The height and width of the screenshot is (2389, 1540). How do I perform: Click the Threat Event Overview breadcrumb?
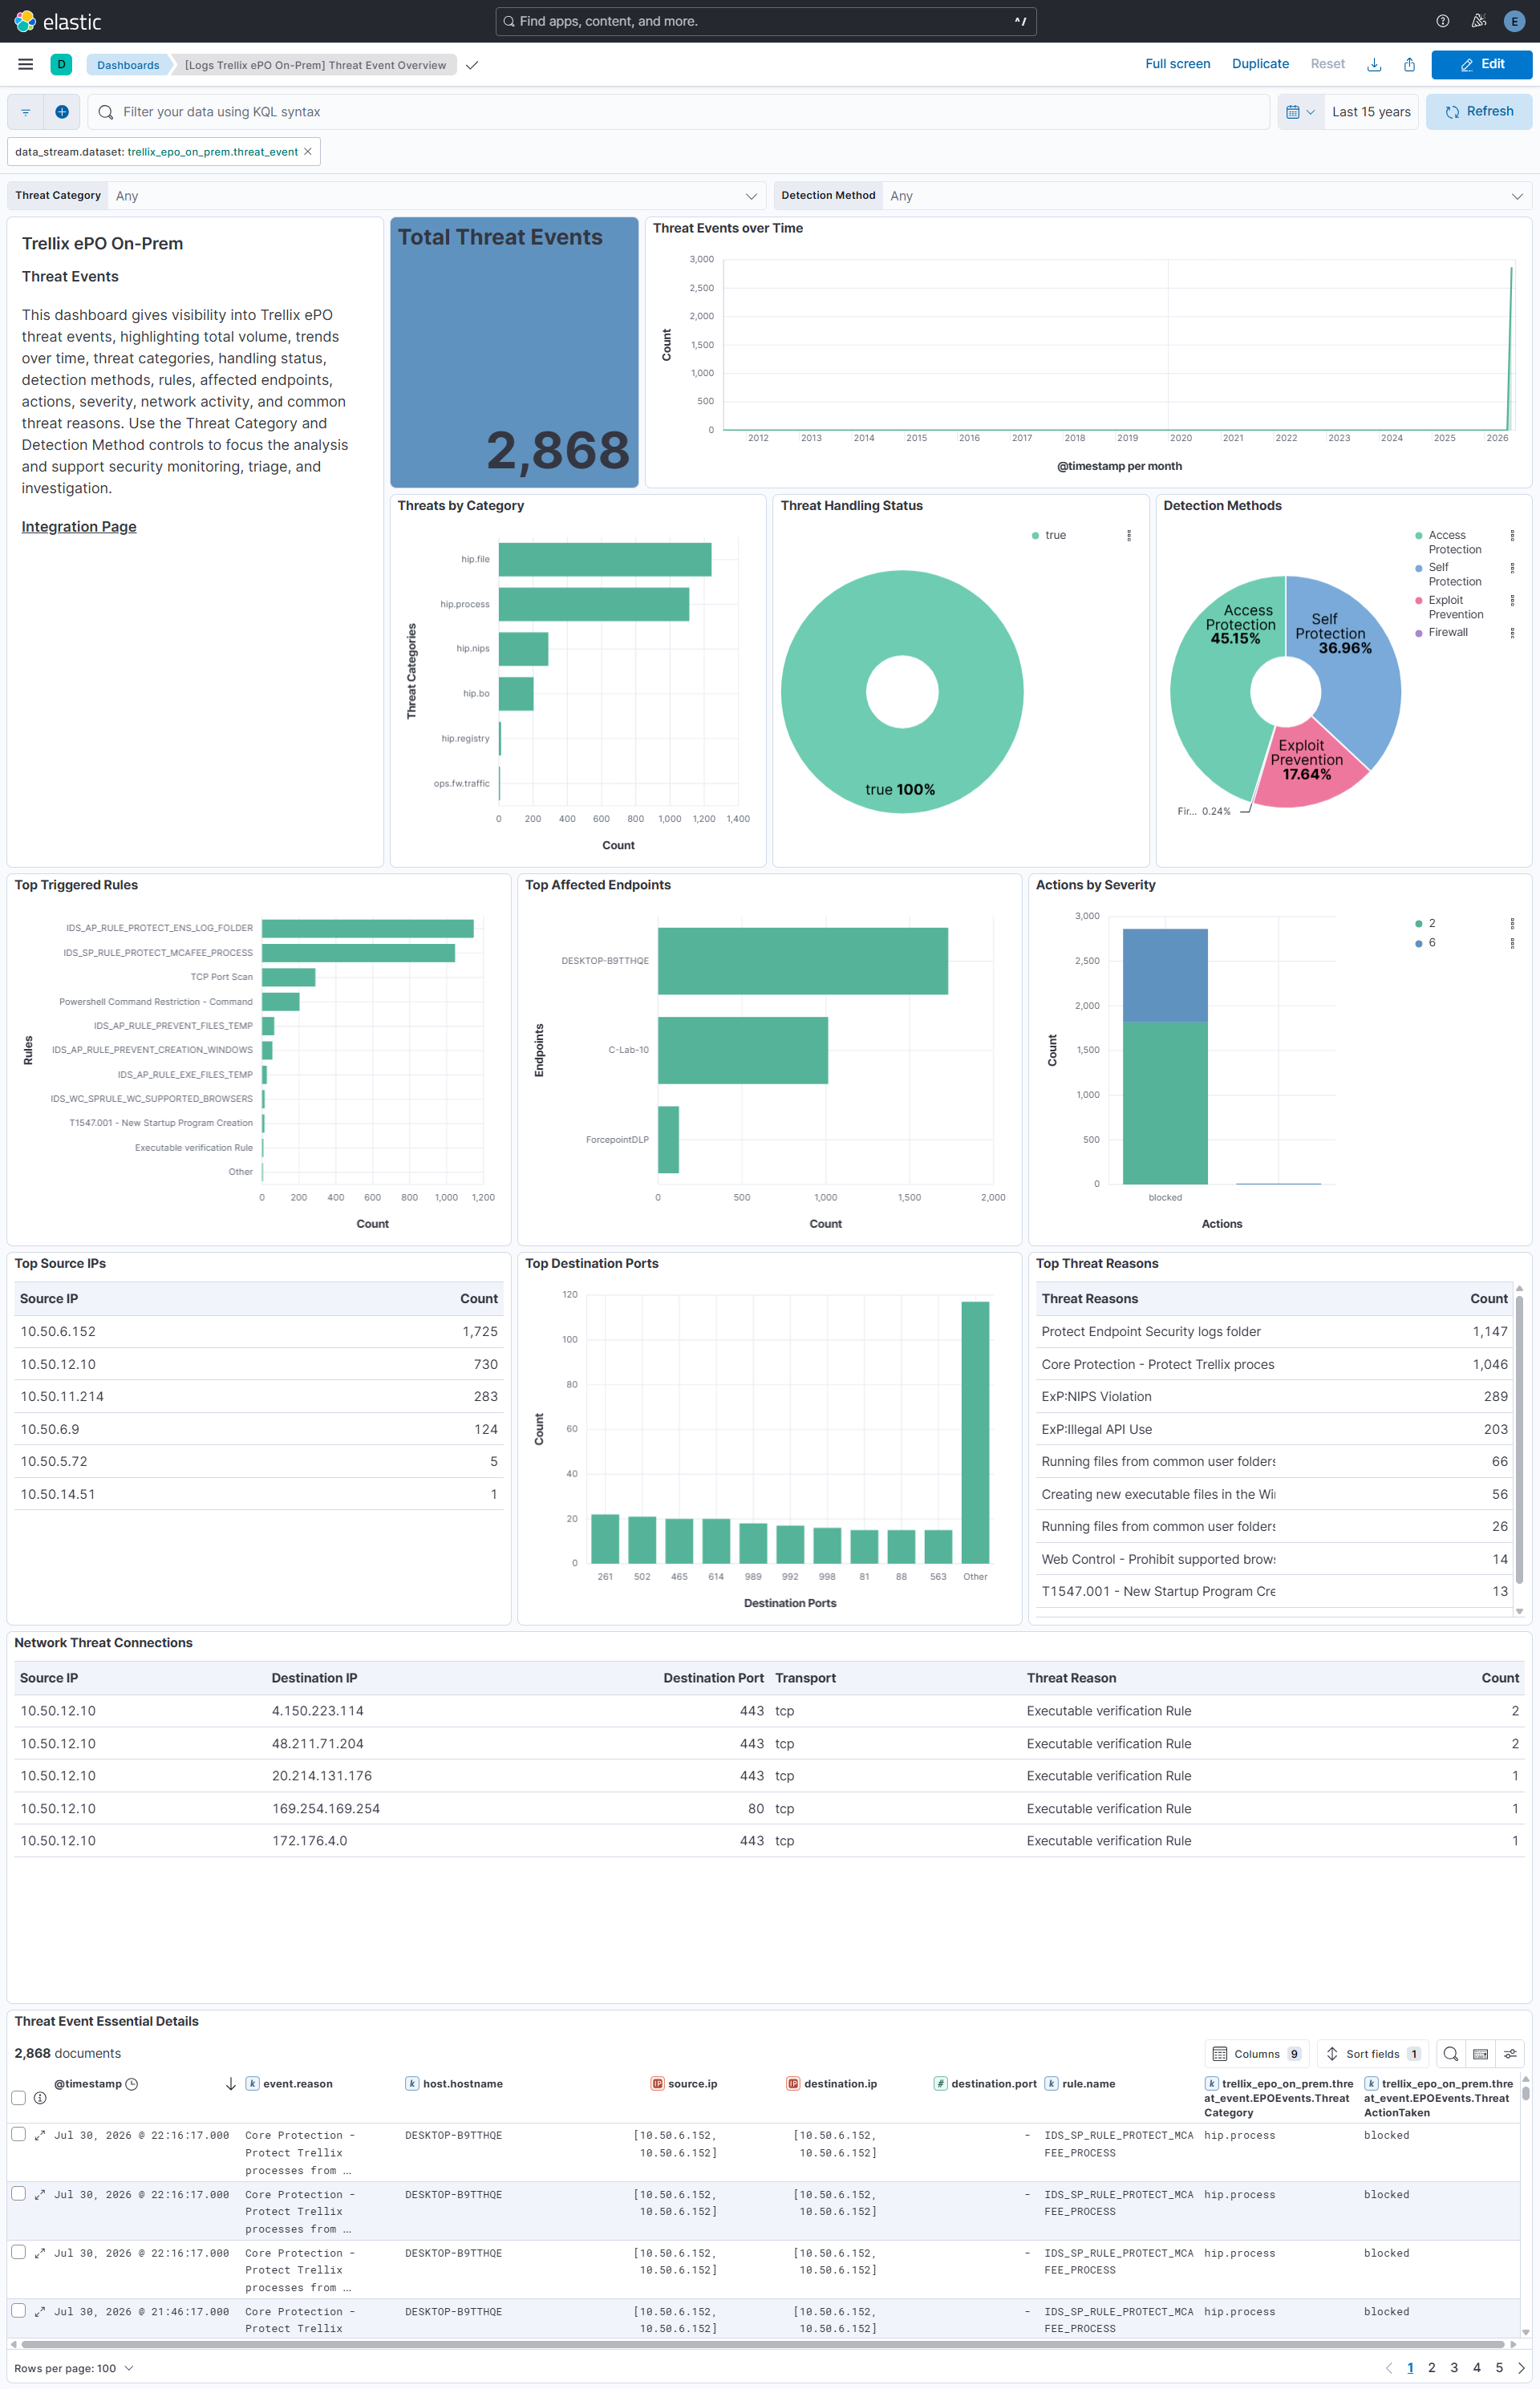(315, 65)
